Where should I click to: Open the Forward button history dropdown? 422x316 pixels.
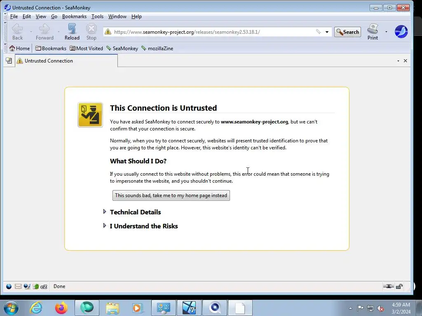pos(59,32)
